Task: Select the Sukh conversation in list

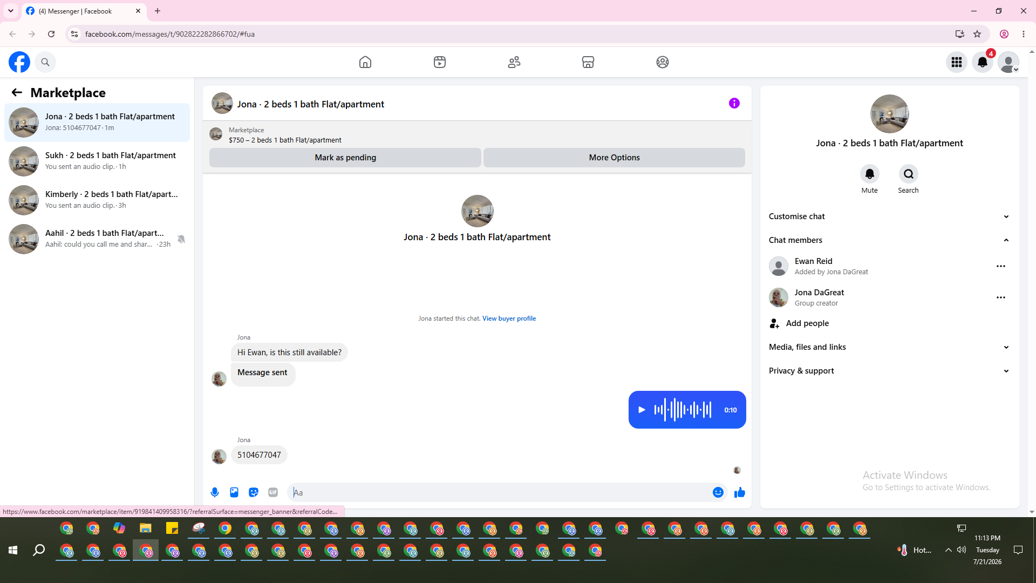Action: pyautogui.click(x=97, y=161)
